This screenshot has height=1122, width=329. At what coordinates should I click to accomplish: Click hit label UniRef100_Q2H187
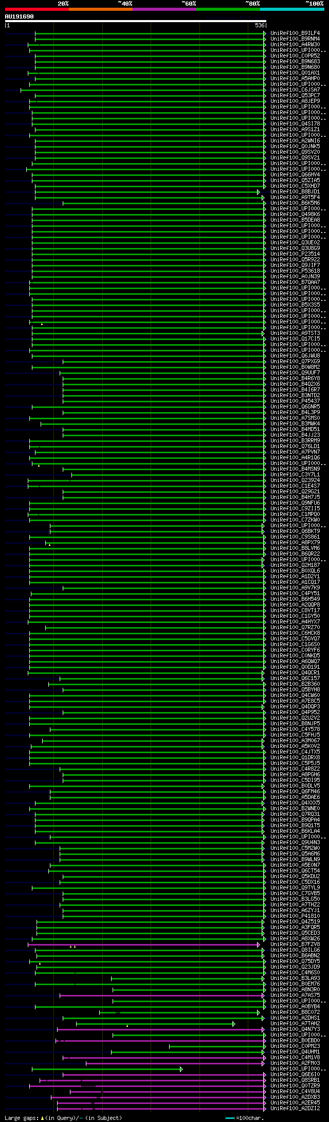point(295,565)
